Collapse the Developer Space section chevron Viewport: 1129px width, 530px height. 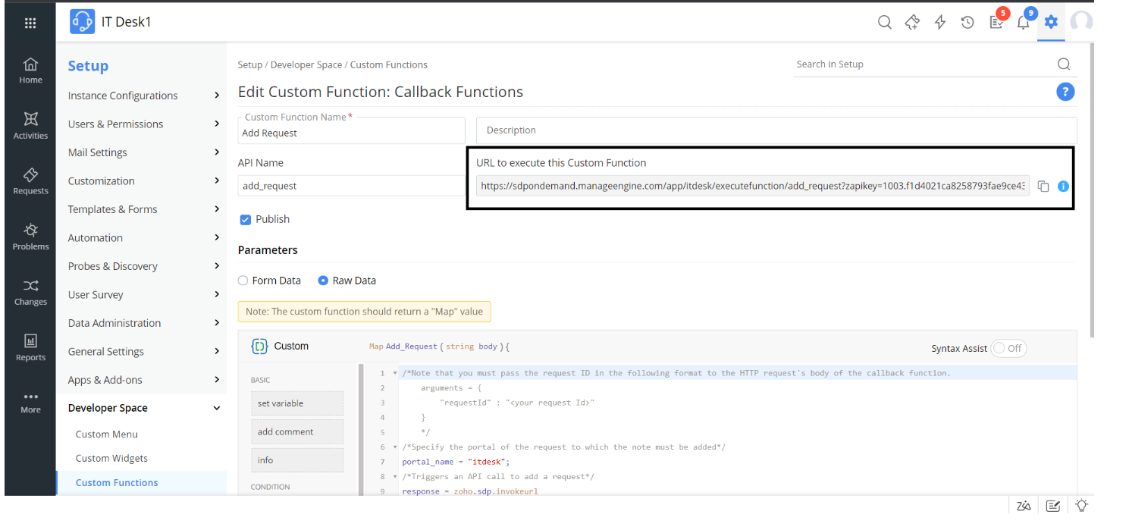217,408
